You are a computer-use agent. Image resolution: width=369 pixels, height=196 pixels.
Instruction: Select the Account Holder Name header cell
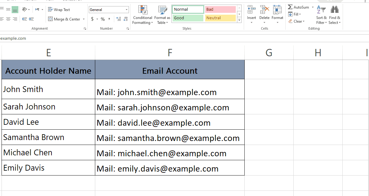click(48, 70)
